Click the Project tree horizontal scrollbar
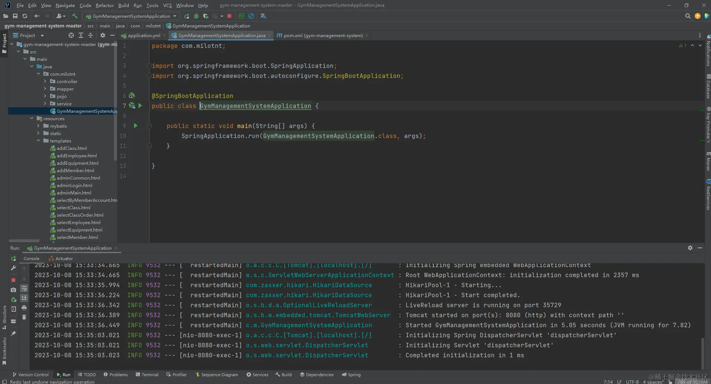Screen dimensions: 711x384 (24, 241)
